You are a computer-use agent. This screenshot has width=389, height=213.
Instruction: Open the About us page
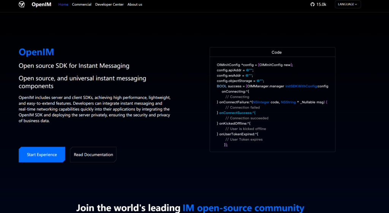(x=135, y=5)
